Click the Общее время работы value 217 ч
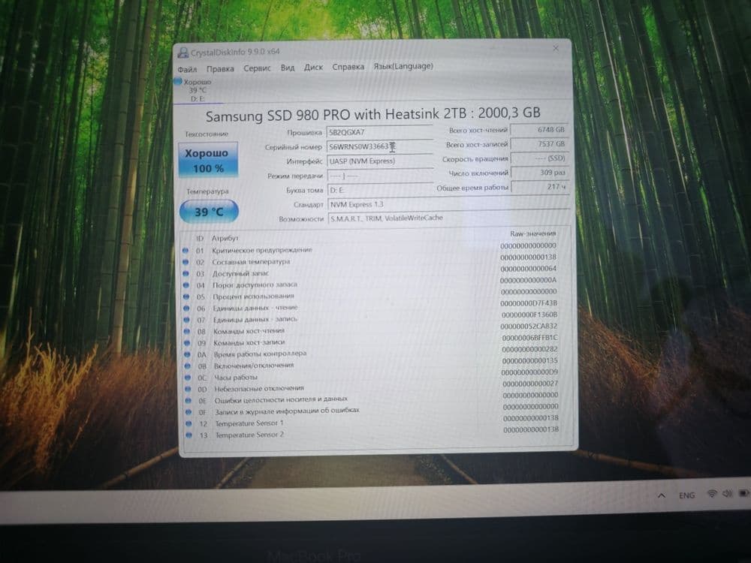The image size is (751, 563). (540, 187)
